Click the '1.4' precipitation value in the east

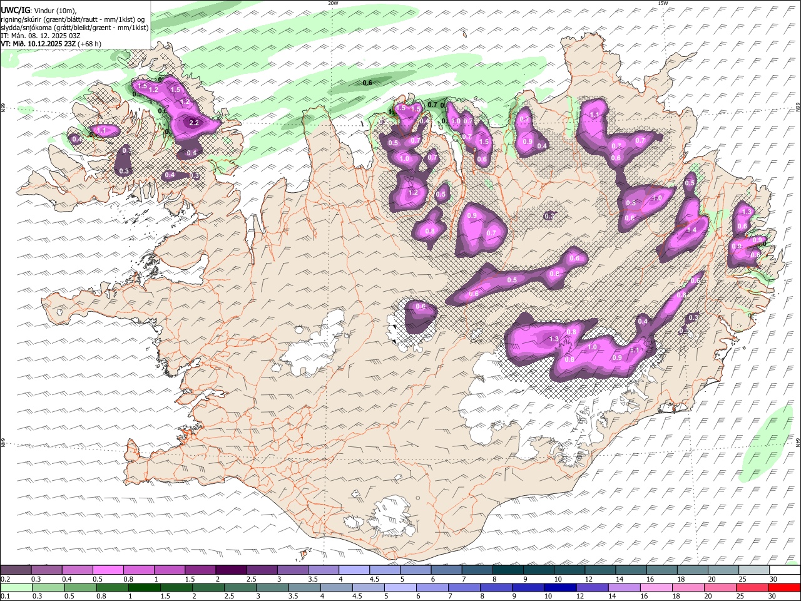click(x=691, y=230)
